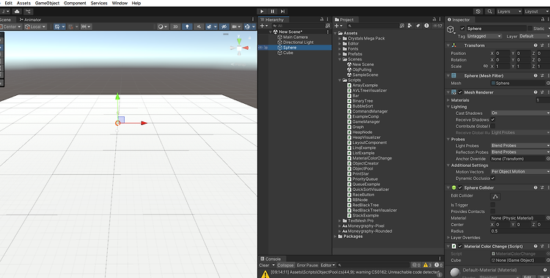
Task: Enable the Is Trigger checkbox
Action: tap(493, 205)
